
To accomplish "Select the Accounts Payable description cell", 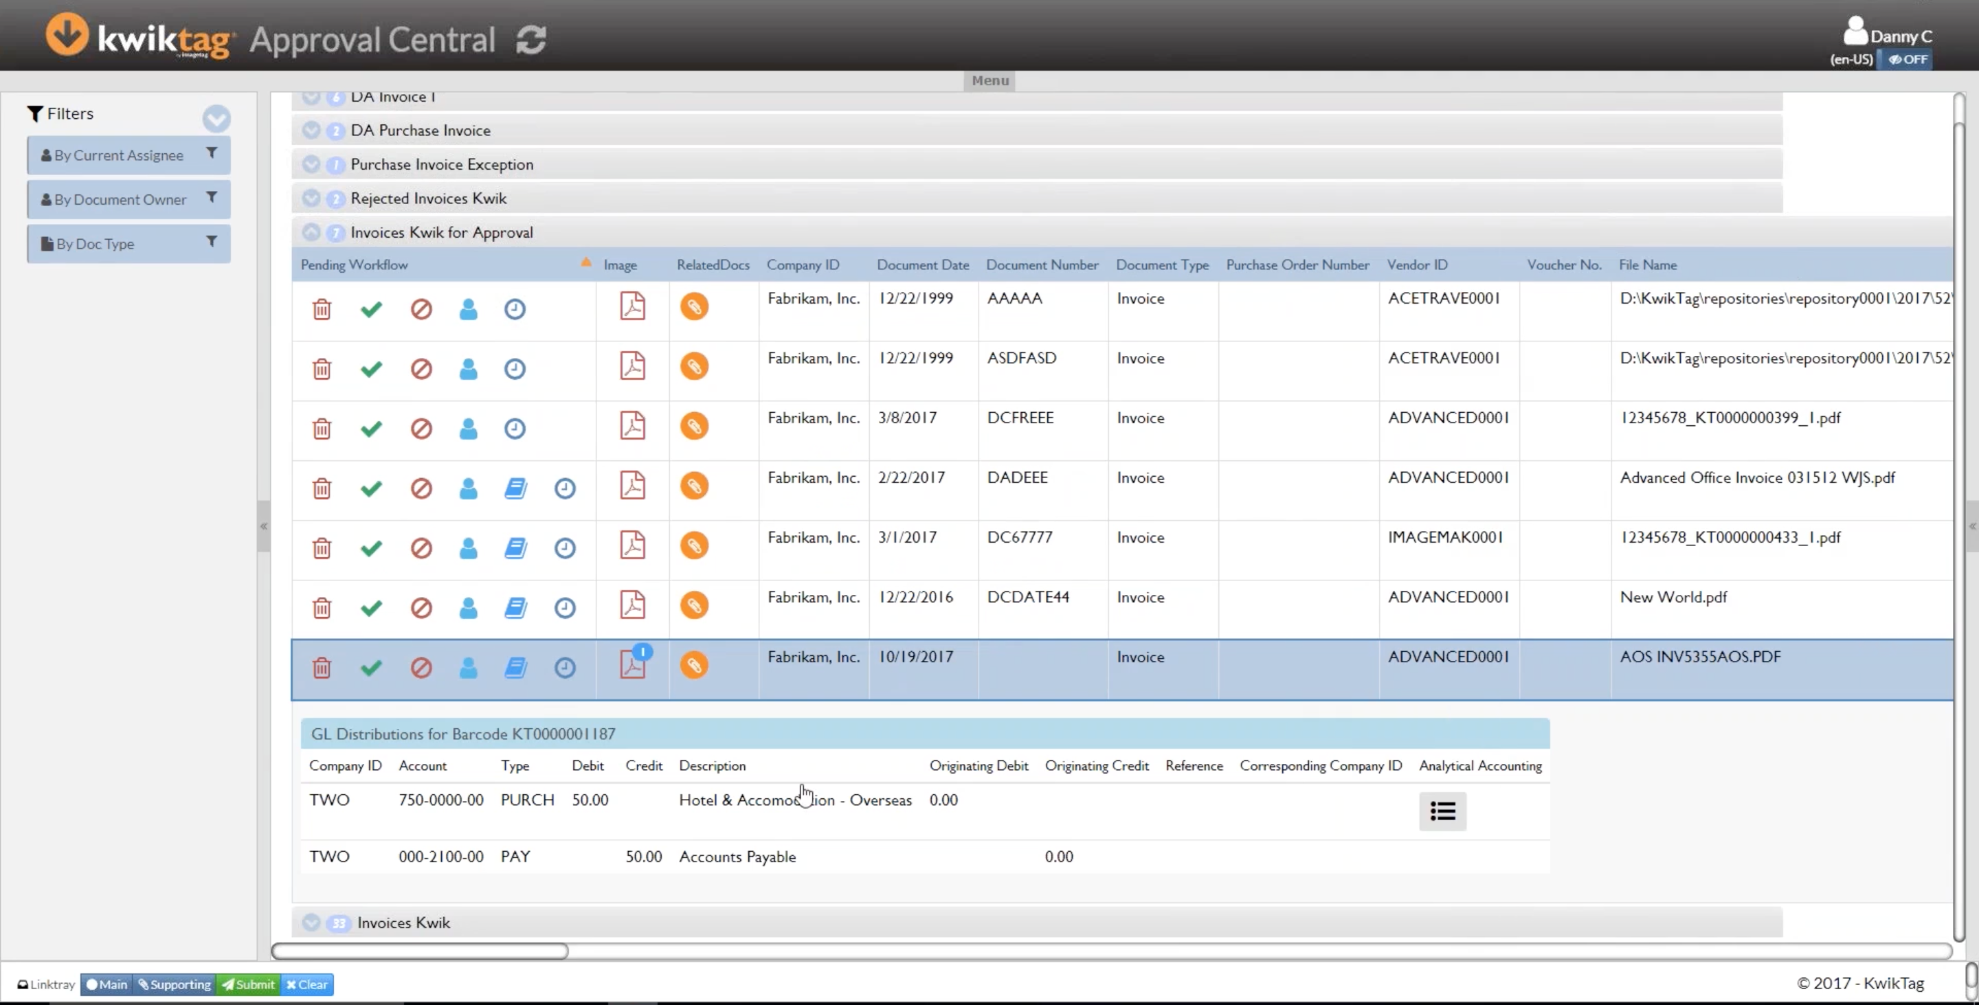I will 737,857.
